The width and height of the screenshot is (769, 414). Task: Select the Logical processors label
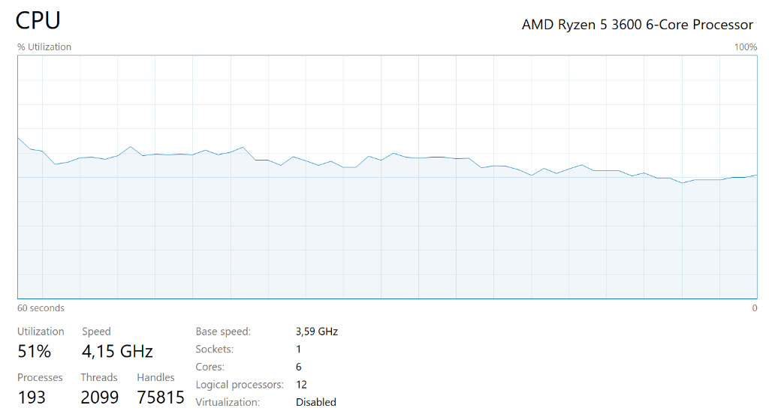point(240,385)
